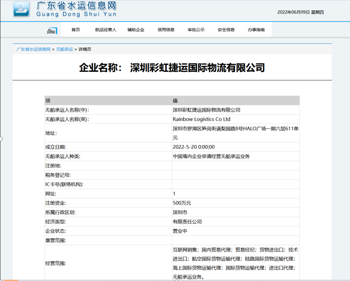This screenshot has height=281, width=350.
Task: Click the 广东省水运信息网 site title
Action: click(x=76, y=6)
